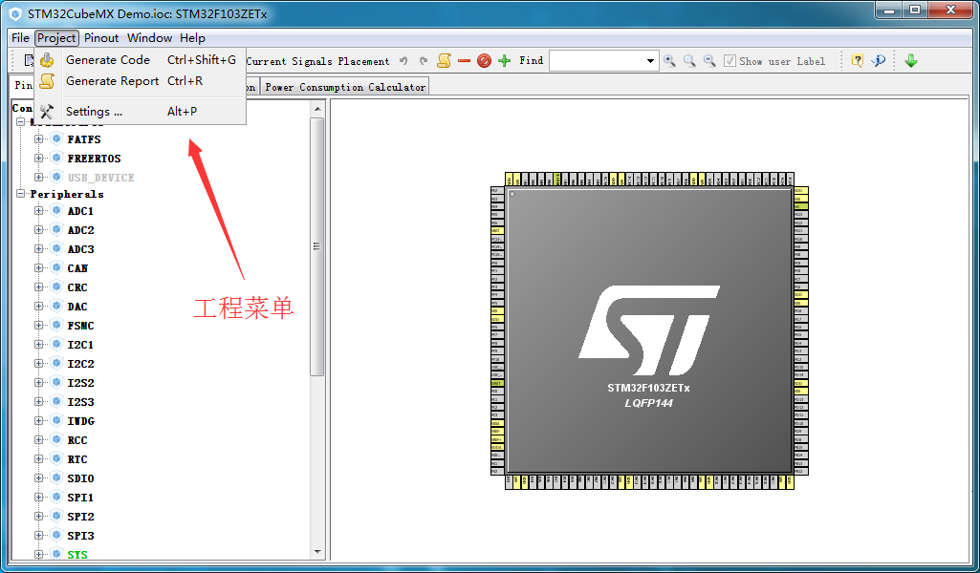
Task: Click the tree panel scrollbar thumb
Action: (x=316, y=246)
